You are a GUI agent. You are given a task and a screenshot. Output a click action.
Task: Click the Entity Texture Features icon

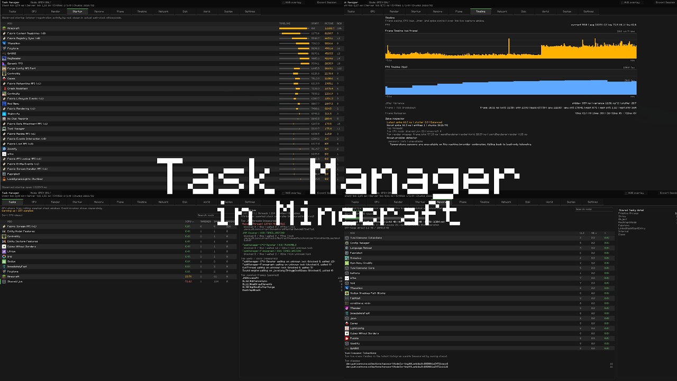tap(4, 241)
